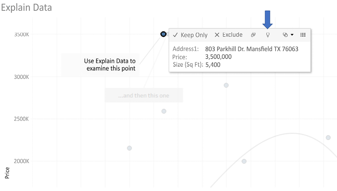Viewport: 337px width, 191px height.
Task: Click the address value in the tooltip
Action: click(252, 49)
